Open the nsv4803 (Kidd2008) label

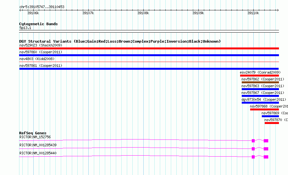[x=37, y=59]
